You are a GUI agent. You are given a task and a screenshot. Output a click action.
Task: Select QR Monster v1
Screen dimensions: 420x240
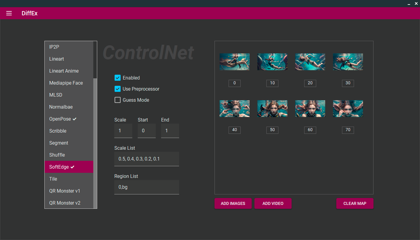pyautogui.click(x=69, y=191)
